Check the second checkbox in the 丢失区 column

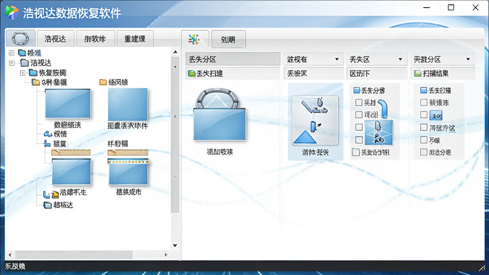(x=359, y=102)
